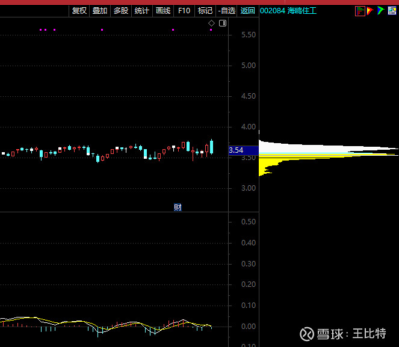Click the 5.00 price axis label

249,66
